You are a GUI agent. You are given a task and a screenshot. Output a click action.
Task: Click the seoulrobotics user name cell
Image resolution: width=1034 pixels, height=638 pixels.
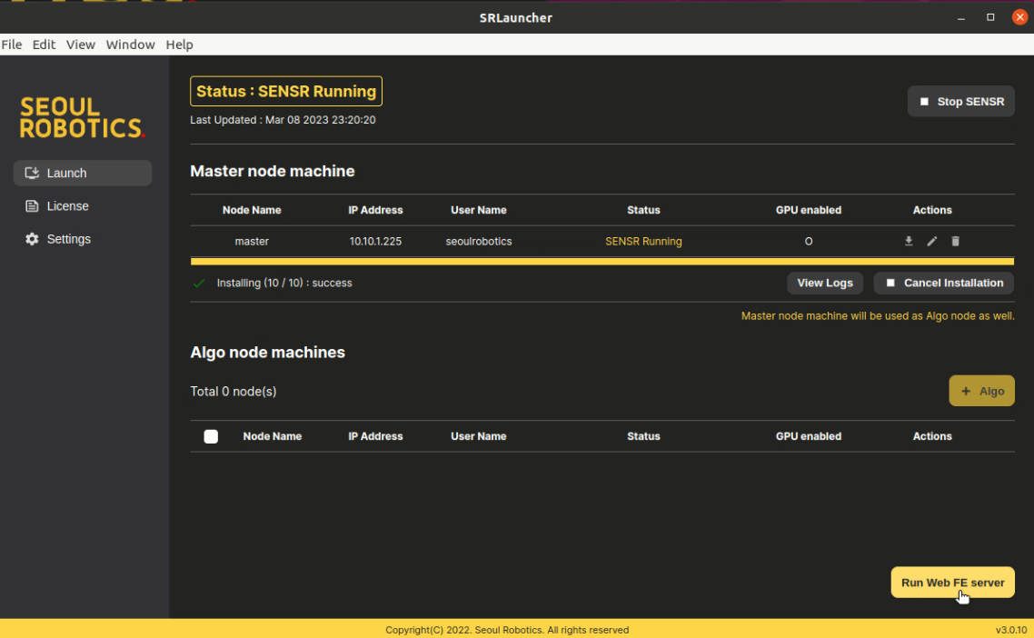tap(479, 242)
